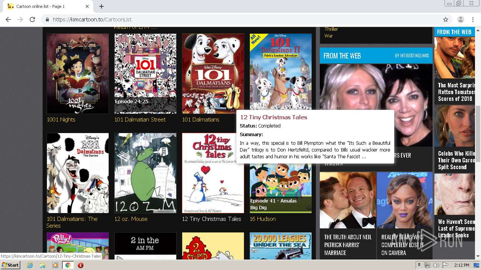Open a new browser tab
This screenshot has width=481, height=270.
tap(101, 6)
